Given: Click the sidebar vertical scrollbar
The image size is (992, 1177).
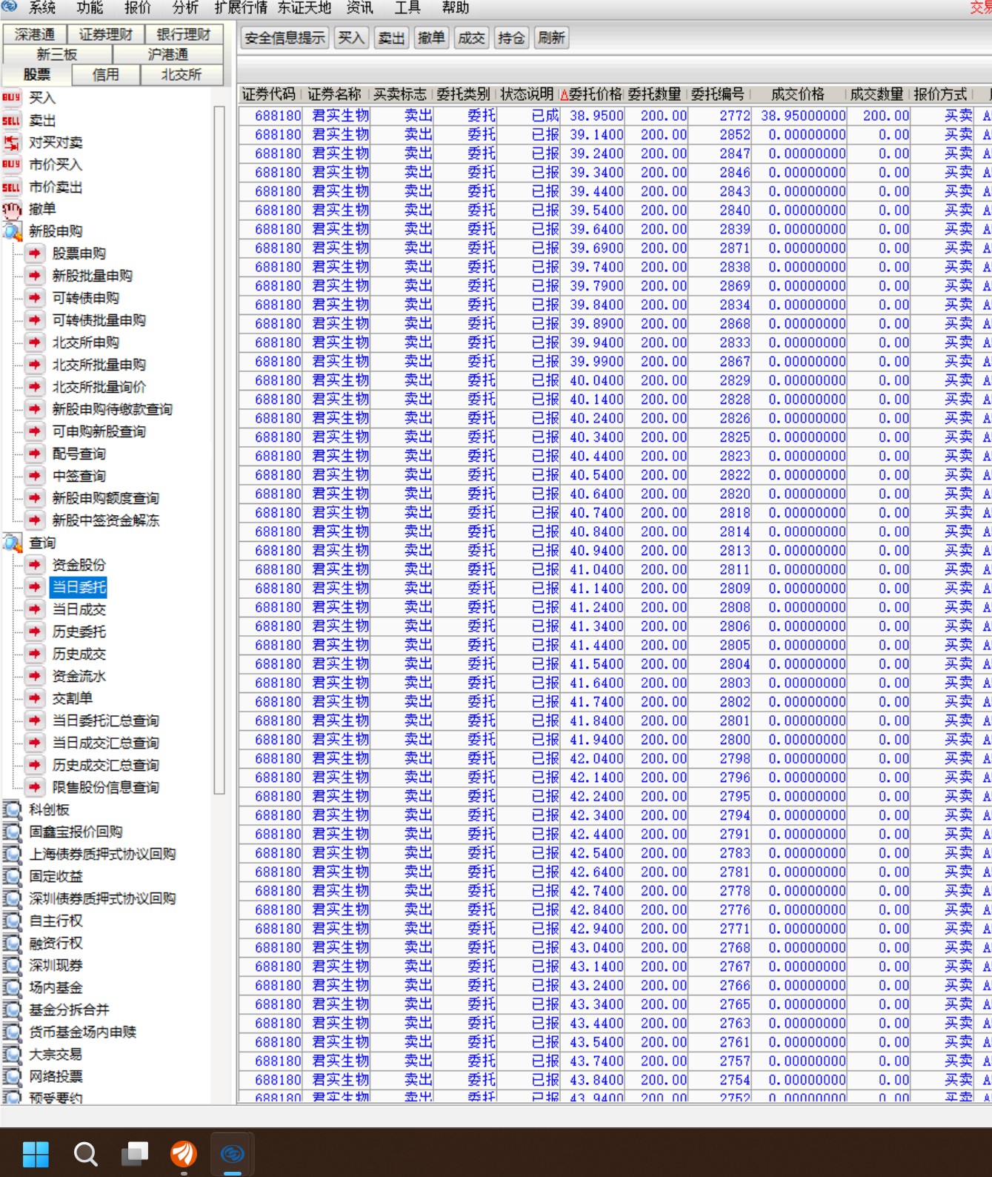Looking at the screenshot, I should pyautogui.click(x=219, y=450).
